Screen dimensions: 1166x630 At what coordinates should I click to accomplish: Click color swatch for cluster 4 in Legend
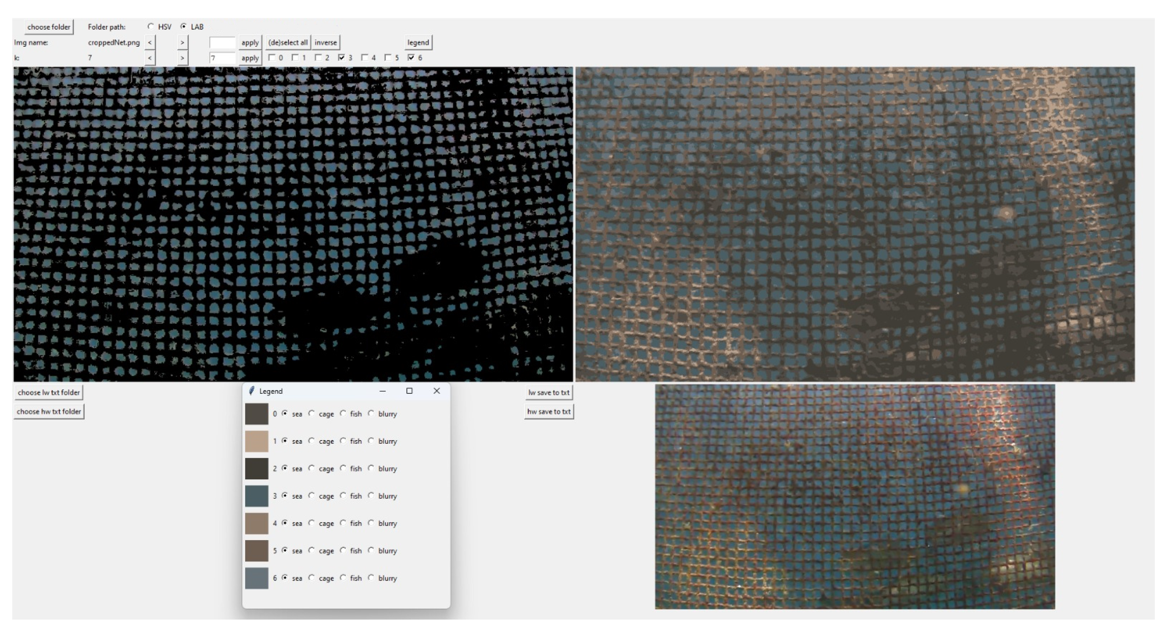pos(257,524)
